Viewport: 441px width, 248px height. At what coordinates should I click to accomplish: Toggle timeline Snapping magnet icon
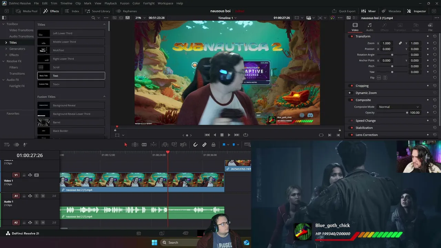pyautogui.click(x=195, y=145)
